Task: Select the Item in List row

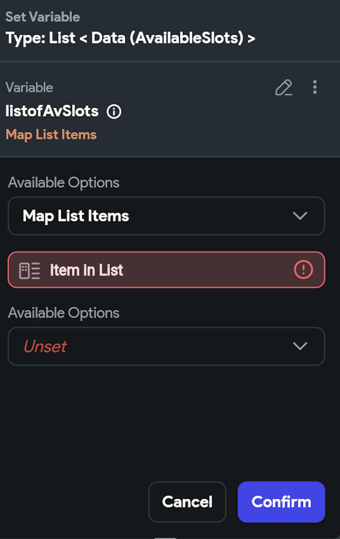Action: coord(166,270)
